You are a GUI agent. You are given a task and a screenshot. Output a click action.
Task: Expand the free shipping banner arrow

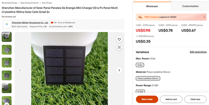coord(204,17)
